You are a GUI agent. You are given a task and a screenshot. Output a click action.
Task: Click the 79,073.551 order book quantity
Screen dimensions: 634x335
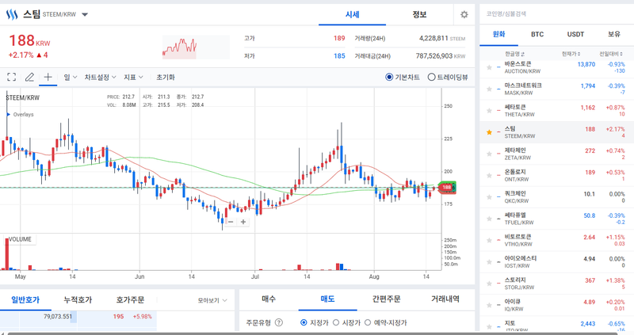(x=58, y=317)
